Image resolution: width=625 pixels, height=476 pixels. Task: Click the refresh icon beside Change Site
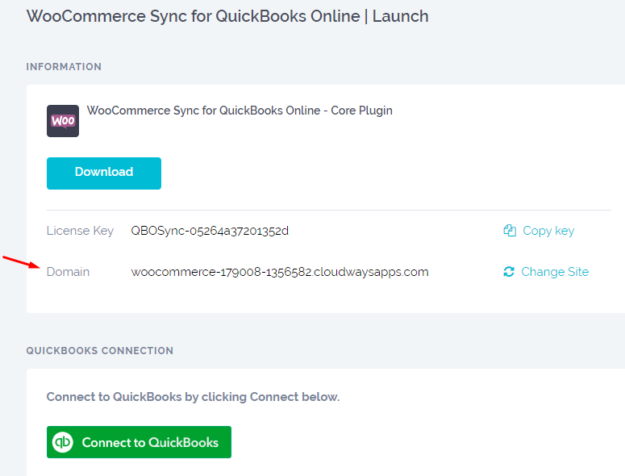click(509, 272)
